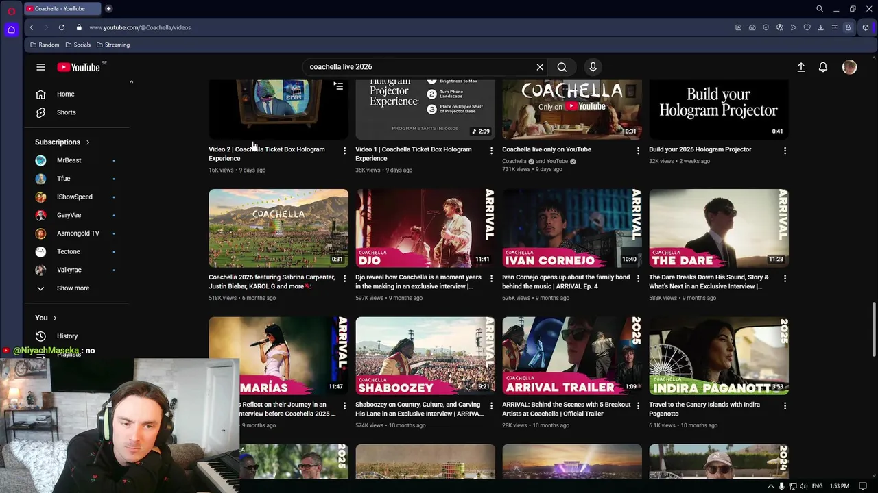
Task: Open the Random bookmarks folder
Action: pos(45,45)
